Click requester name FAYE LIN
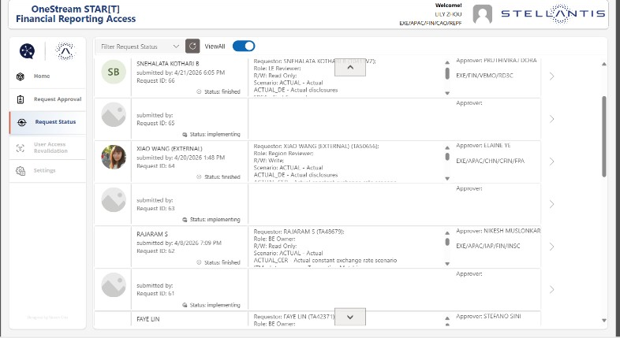 click(x=148, y=319)
